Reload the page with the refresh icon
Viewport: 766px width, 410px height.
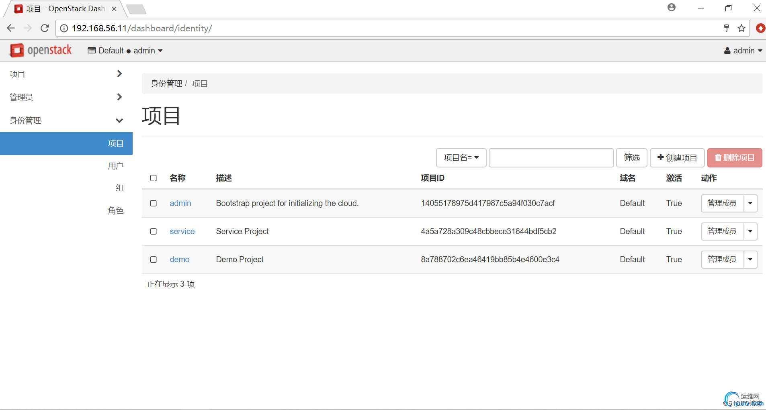45,28
